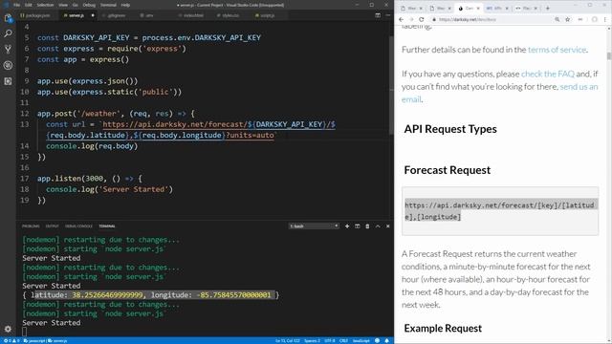Go back in the browser
This screenshot has height=344, width=612.
pyautogui.click(x=402, y=19)
